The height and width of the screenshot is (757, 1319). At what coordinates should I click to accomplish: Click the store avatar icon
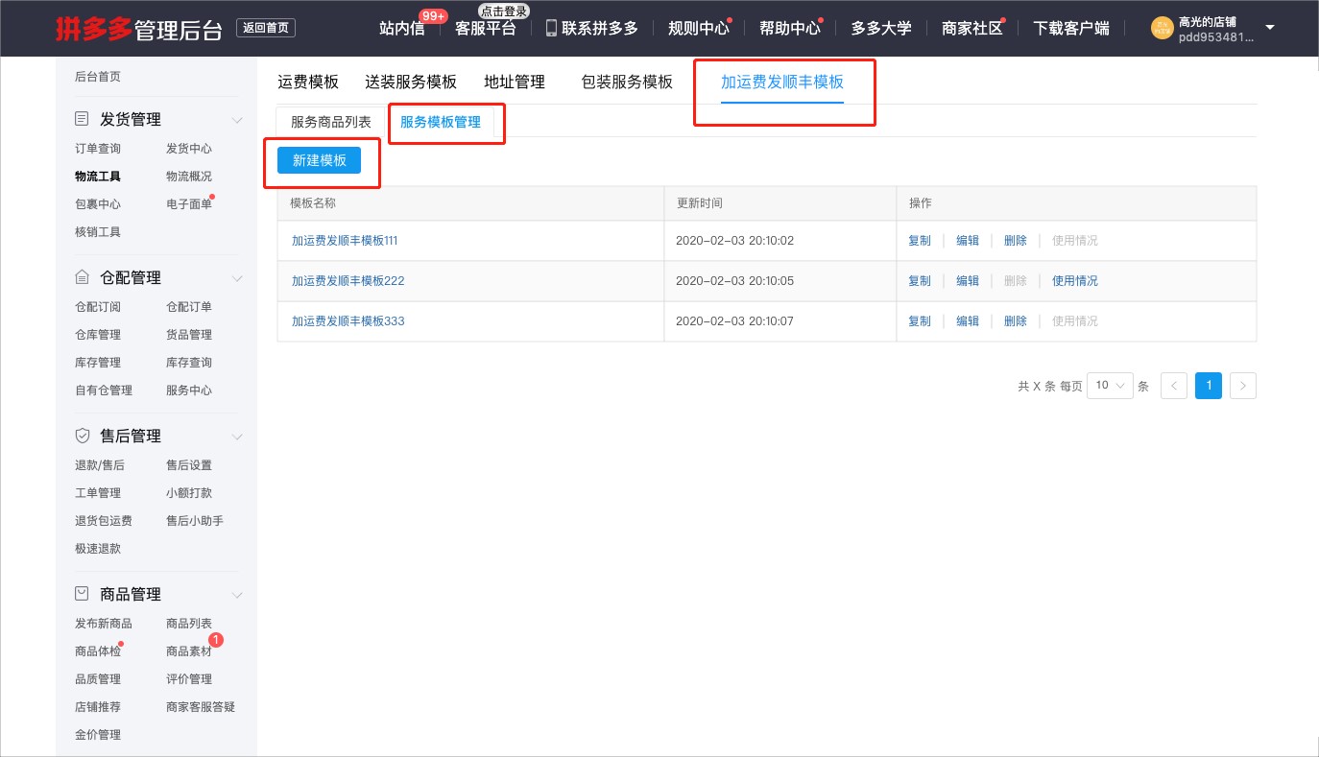click(1163, 28)
